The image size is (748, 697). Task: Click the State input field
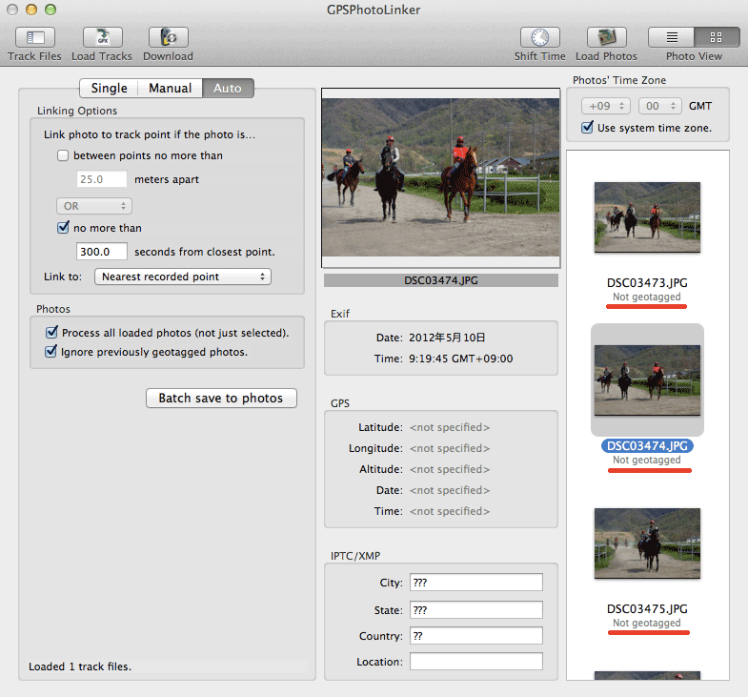click(476, 610)
